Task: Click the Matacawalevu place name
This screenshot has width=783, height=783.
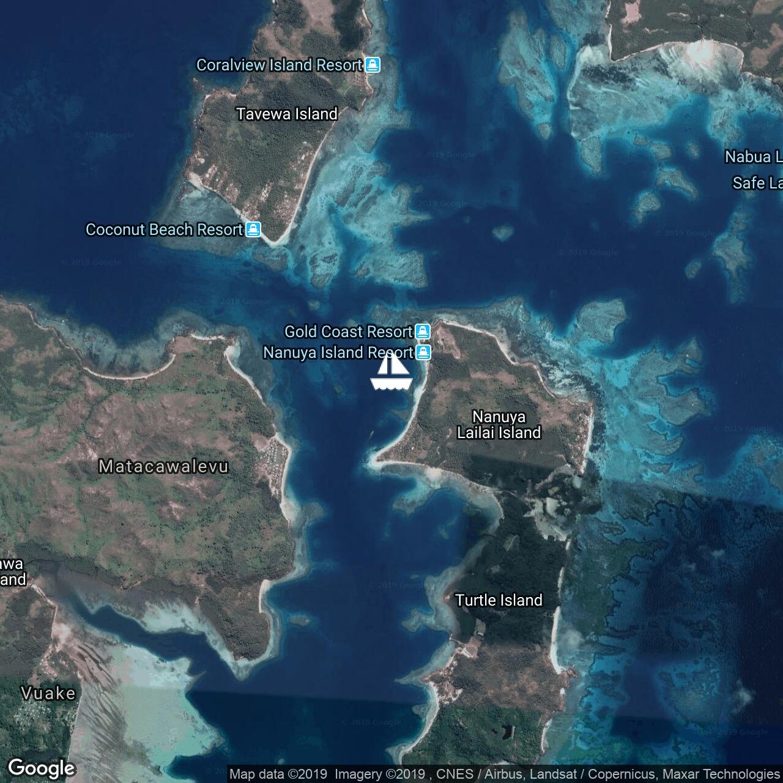Action: coord(164,466)
